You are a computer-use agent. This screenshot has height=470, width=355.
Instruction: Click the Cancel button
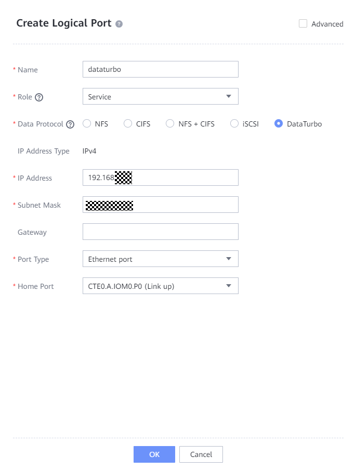tap(201, 454)
